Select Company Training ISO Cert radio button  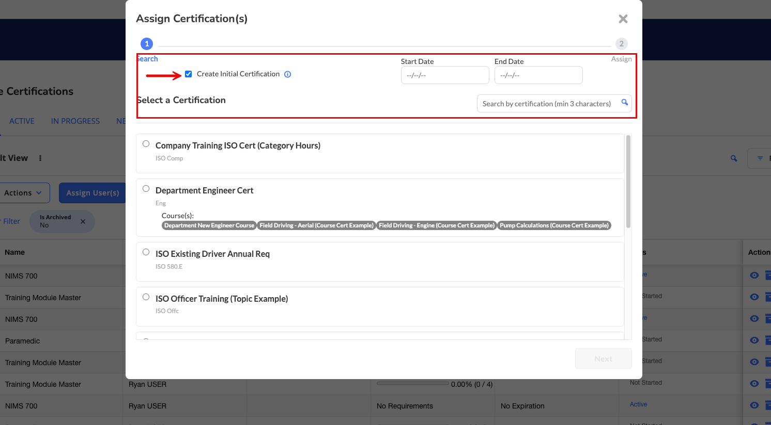tap(146, 144)
